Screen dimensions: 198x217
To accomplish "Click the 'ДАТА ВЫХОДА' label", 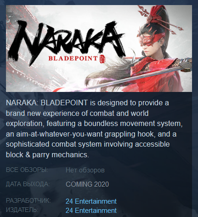I will click(28, 184).
